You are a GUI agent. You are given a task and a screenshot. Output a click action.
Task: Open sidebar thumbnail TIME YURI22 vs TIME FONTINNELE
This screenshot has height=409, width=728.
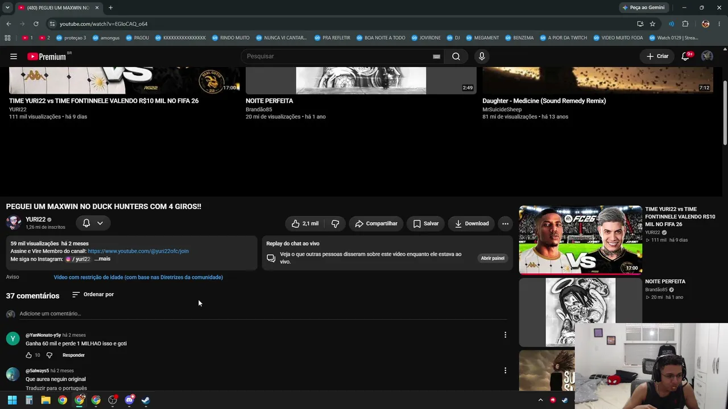pos(580,240)
